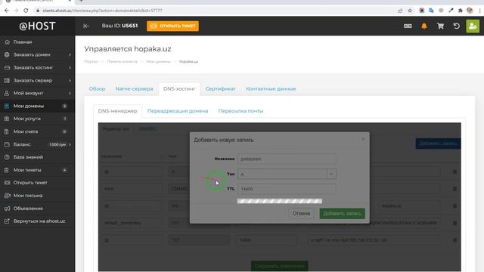This screenshot has height=272, width=484.
Task: Click the Панель клиента breadcrumb link
Action: (x=122, y=62)
